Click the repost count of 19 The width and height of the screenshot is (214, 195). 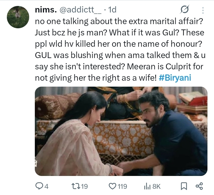(85, 186)
